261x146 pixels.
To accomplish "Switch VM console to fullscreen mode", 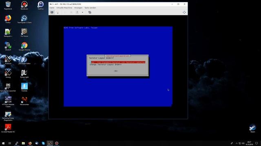I will coord(184,12).
